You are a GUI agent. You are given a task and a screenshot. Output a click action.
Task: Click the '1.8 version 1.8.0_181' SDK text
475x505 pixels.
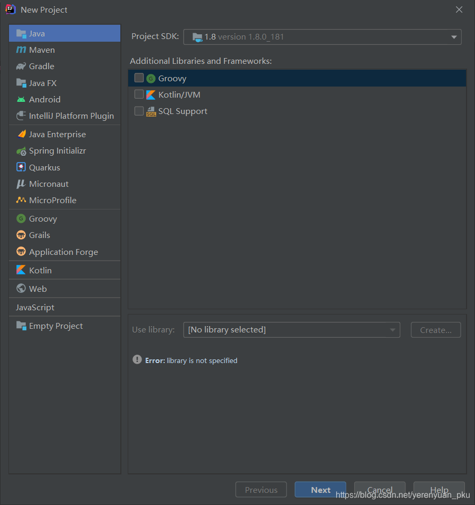244,37
